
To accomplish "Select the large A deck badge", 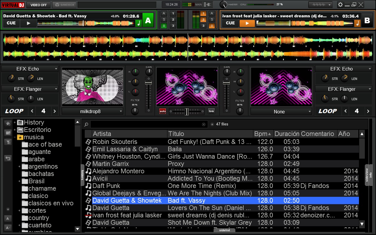I will [x=148, y=20].
